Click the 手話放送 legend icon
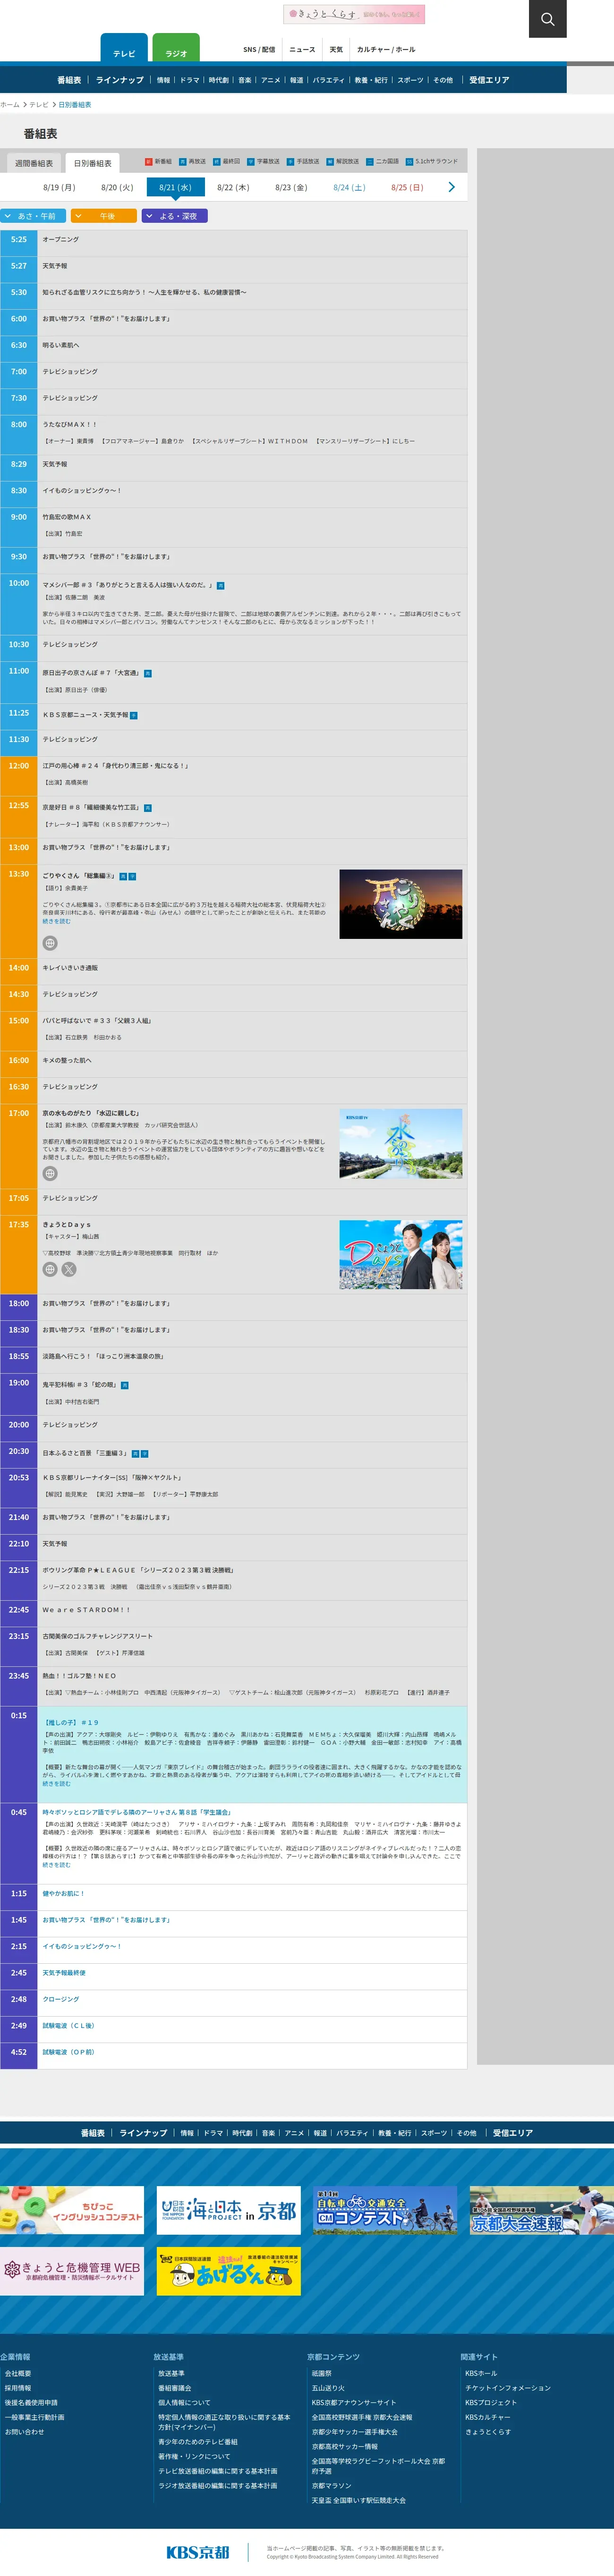The height and width of the screenshot is (2576, 614). (x=290, y=161)
